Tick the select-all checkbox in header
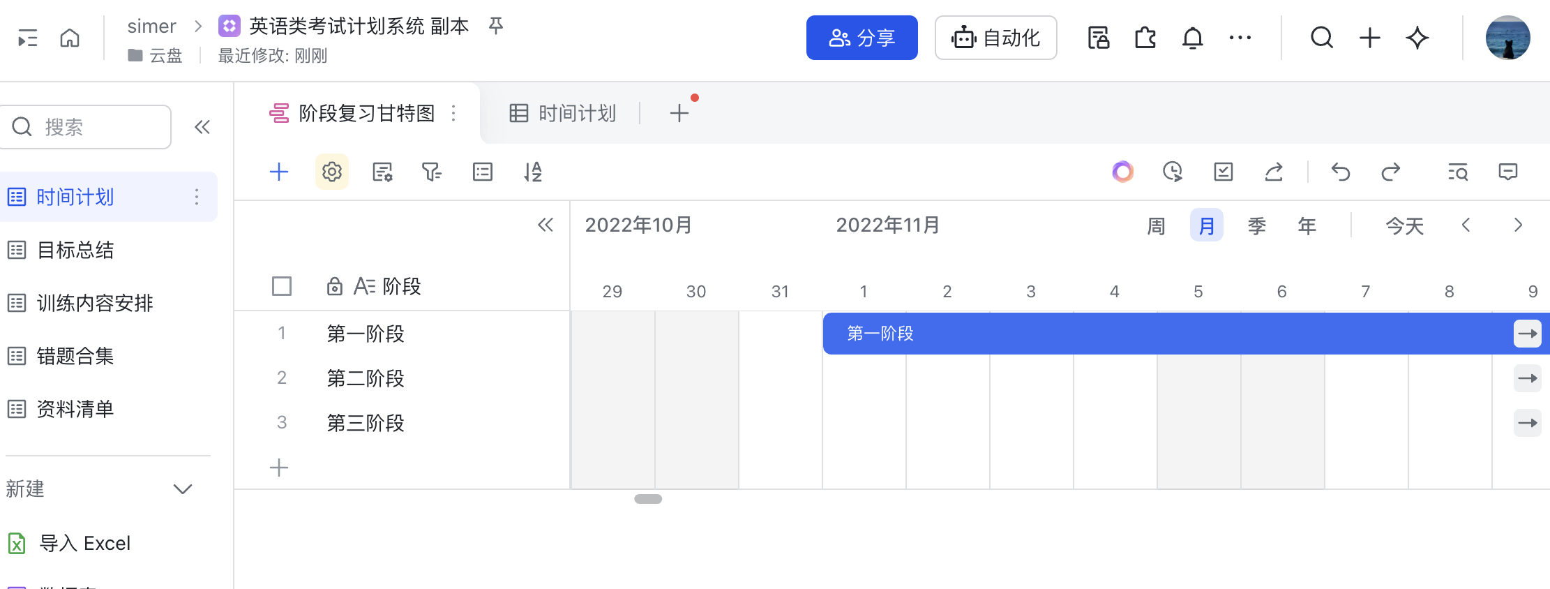Image resolution: width=1550 pixels, height=589 pixels. point(282,286)
